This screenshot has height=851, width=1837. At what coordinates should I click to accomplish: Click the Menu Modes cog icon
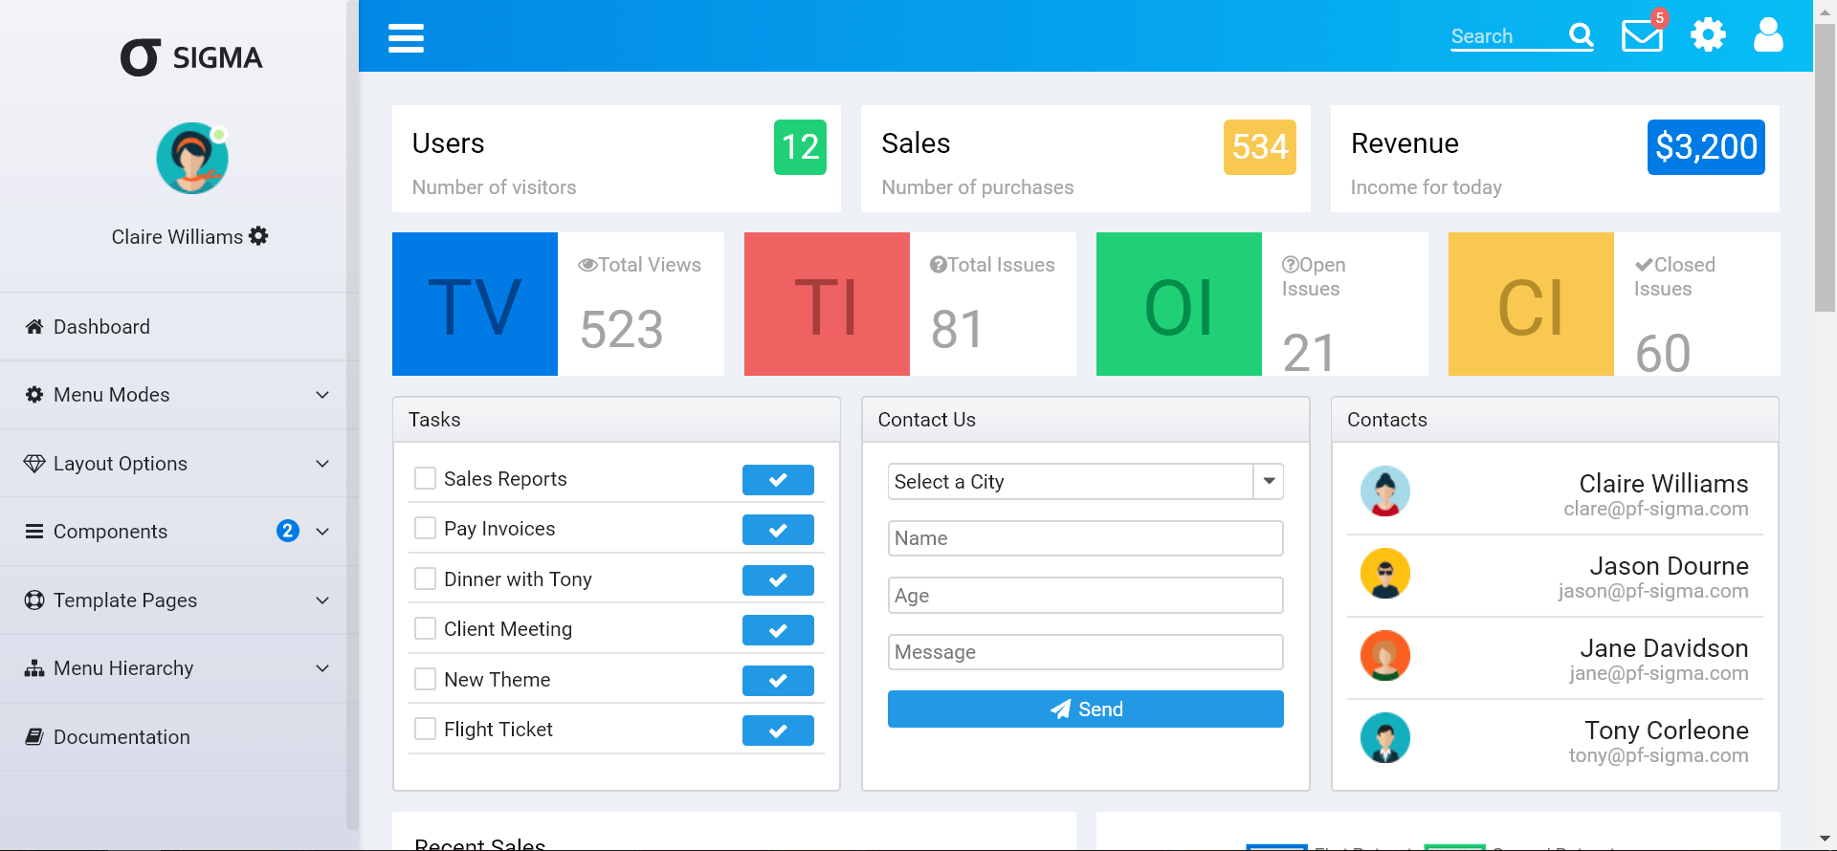click(x=34, y=395)
